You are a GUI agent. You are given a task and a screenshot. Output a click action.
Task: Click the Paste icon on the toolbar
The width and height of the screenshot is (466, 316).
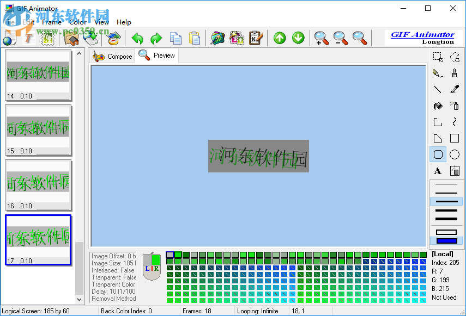(x=195, y=38)
